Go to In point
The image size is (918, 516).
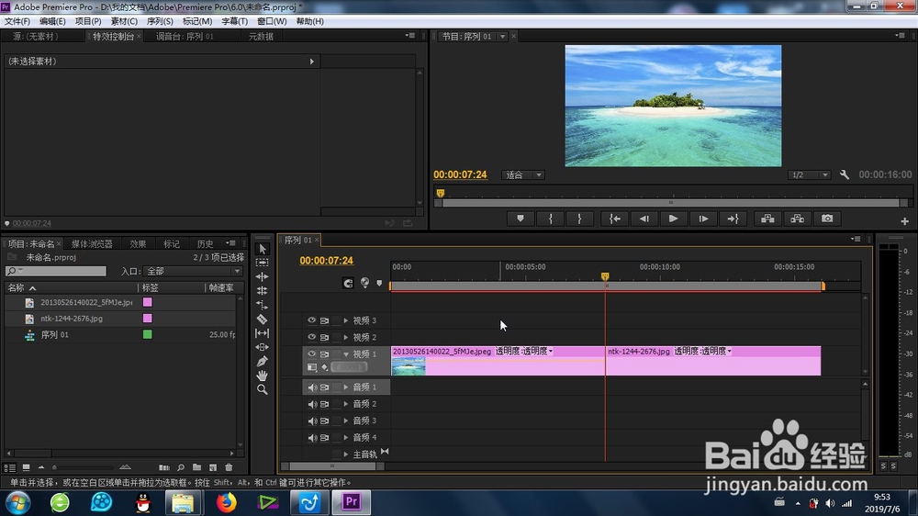coord(615,219)
